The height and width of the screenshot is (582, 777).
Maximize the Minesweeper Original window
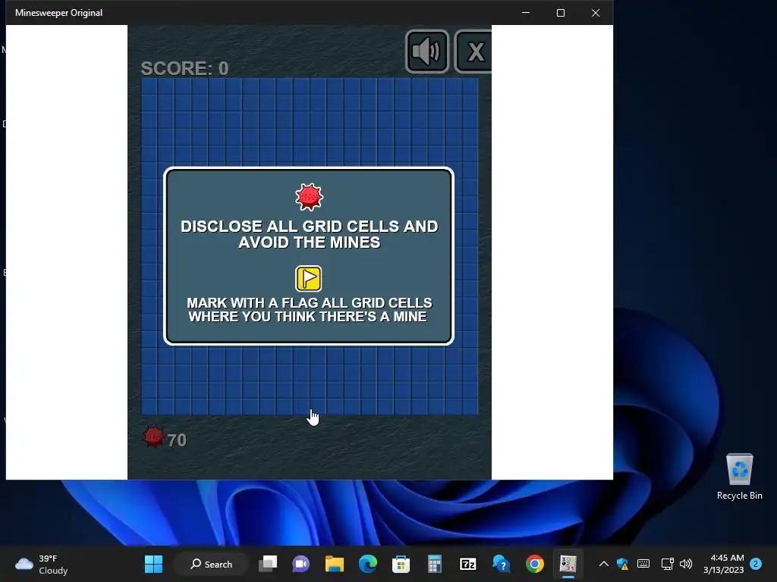tap(561, 13)
